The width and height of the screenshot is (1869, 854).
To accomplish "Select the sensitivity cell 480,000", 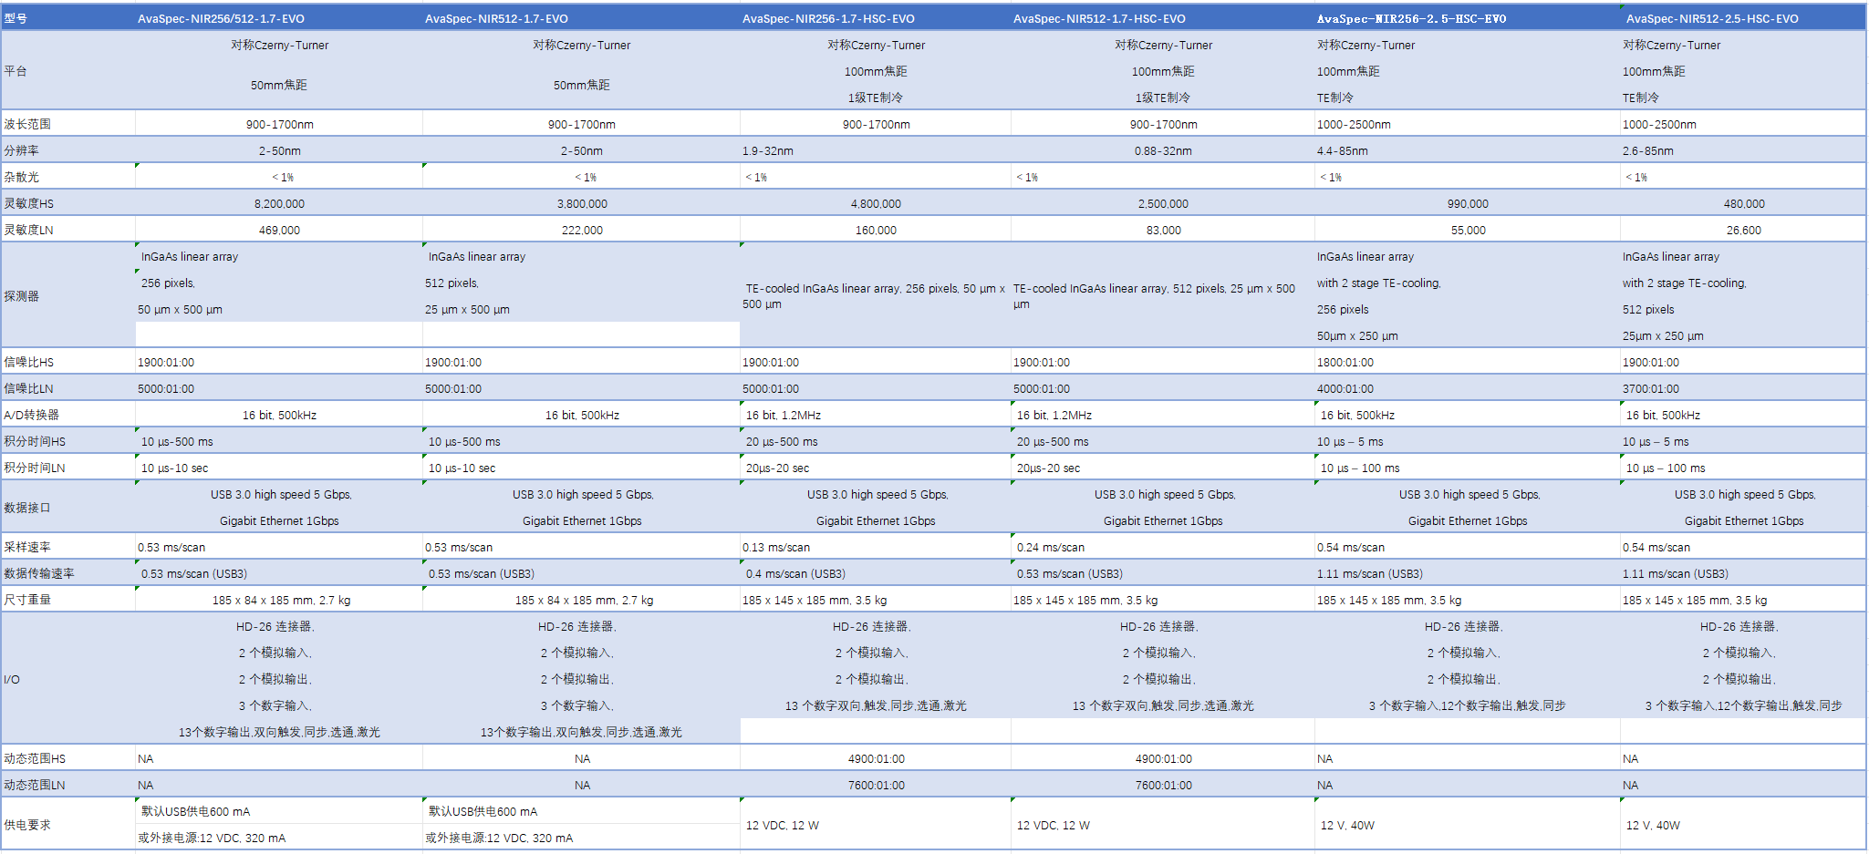I will pos(1743,203).
